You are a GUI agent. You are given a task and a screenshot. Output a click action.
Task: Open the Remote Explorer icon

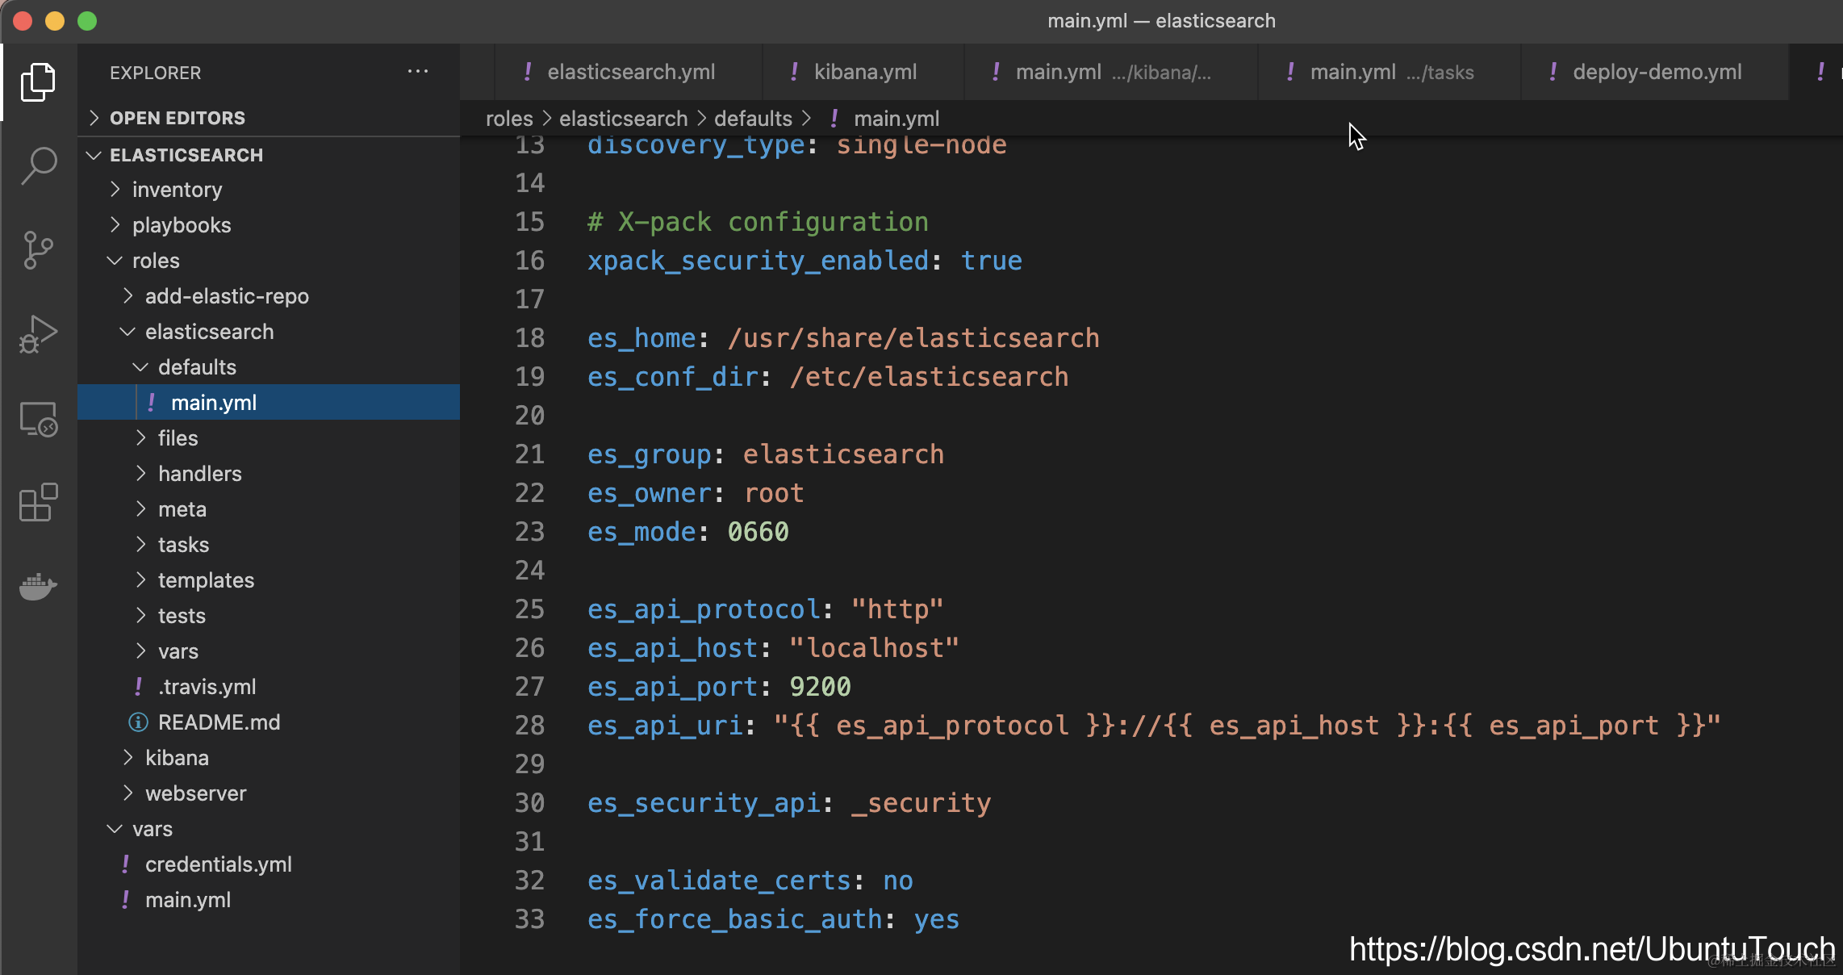point(38,419)
